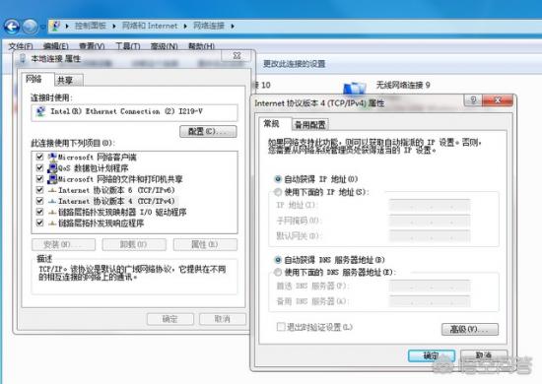Click the 默认网关 input field

tap(430, 236)
